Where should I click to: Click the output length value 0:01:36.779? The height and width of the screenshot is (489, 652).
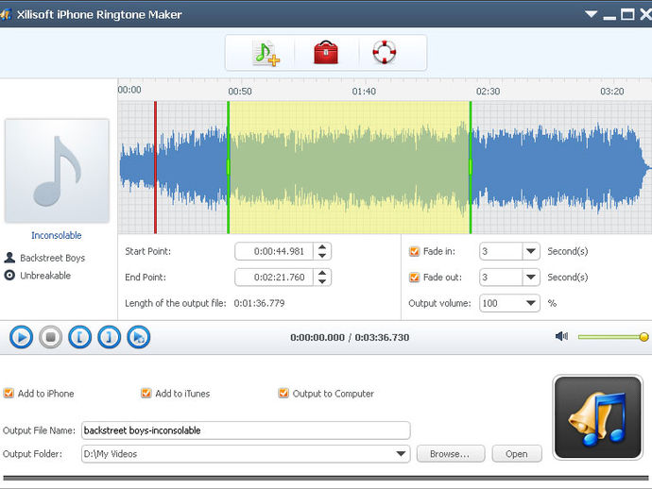click(x=260, y=303)
